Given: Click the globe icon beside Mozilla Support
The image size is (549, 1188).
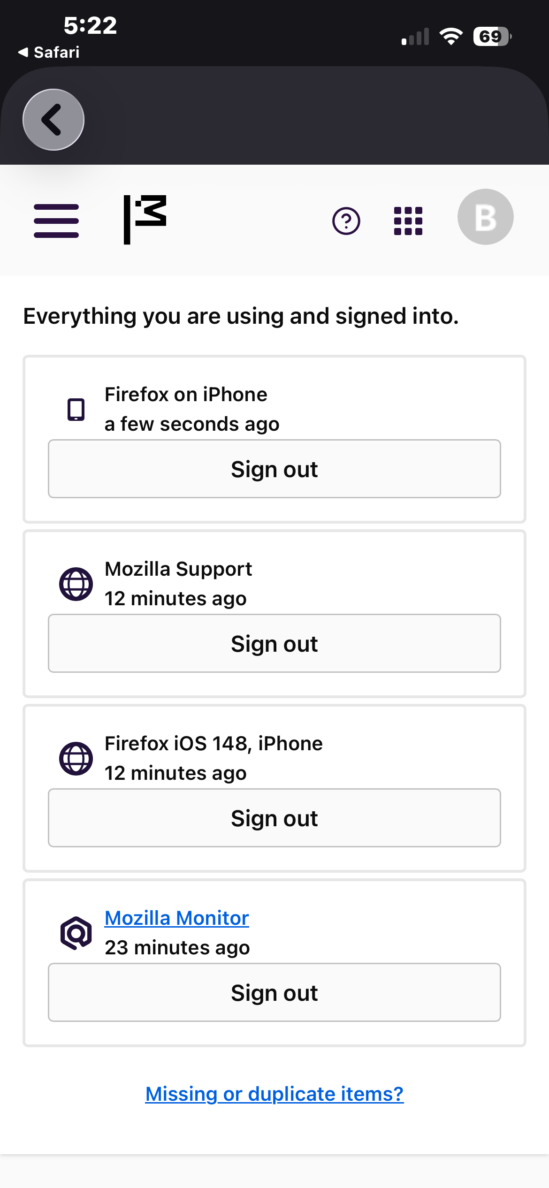Looking at the screenshot, I should click(x=76, y=584).
